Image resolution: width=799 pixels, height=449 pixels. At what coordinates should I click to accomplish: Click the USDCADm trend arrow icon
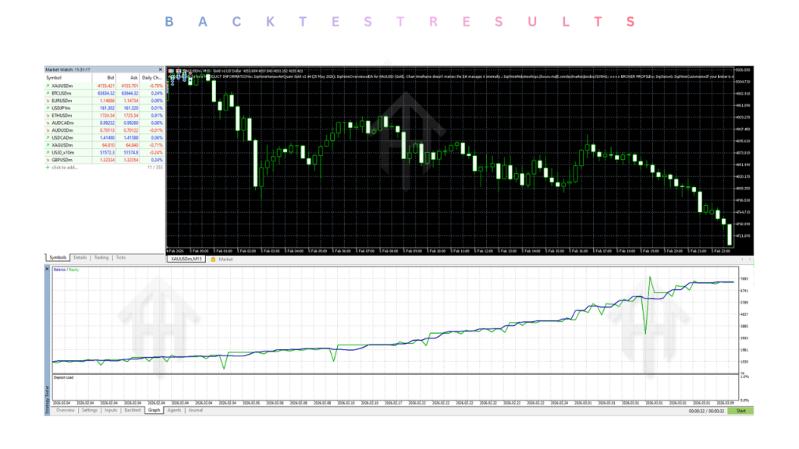click(48, 138)
